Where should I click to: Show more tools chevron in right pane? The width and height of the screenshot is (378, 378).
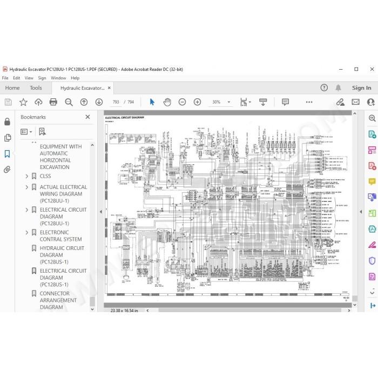(372, 293)
